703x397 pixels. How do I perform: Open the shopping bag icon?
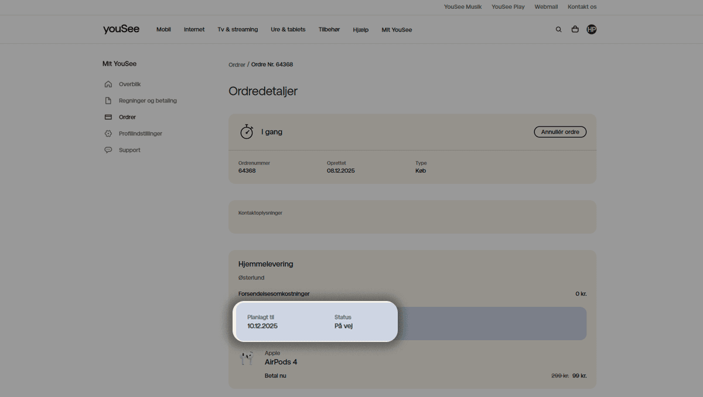(575, 29)
